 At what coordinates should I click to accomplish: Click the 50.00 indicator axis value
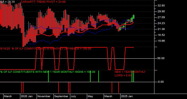coord(161,58)
